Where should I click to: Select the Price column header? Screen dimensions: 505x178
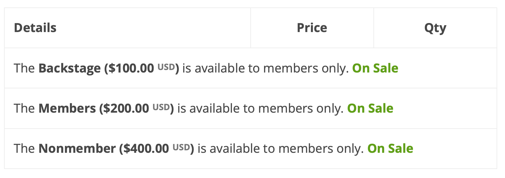(312, 28)
